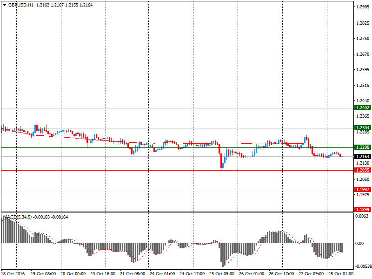Click the 21 Oct 08:00 time label

coord(133,274)
